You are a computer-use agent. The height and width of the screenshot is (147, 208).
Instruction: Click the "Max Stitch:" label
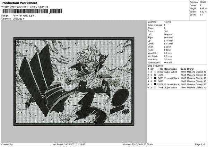pyautogui.click(x=153, y=53)
